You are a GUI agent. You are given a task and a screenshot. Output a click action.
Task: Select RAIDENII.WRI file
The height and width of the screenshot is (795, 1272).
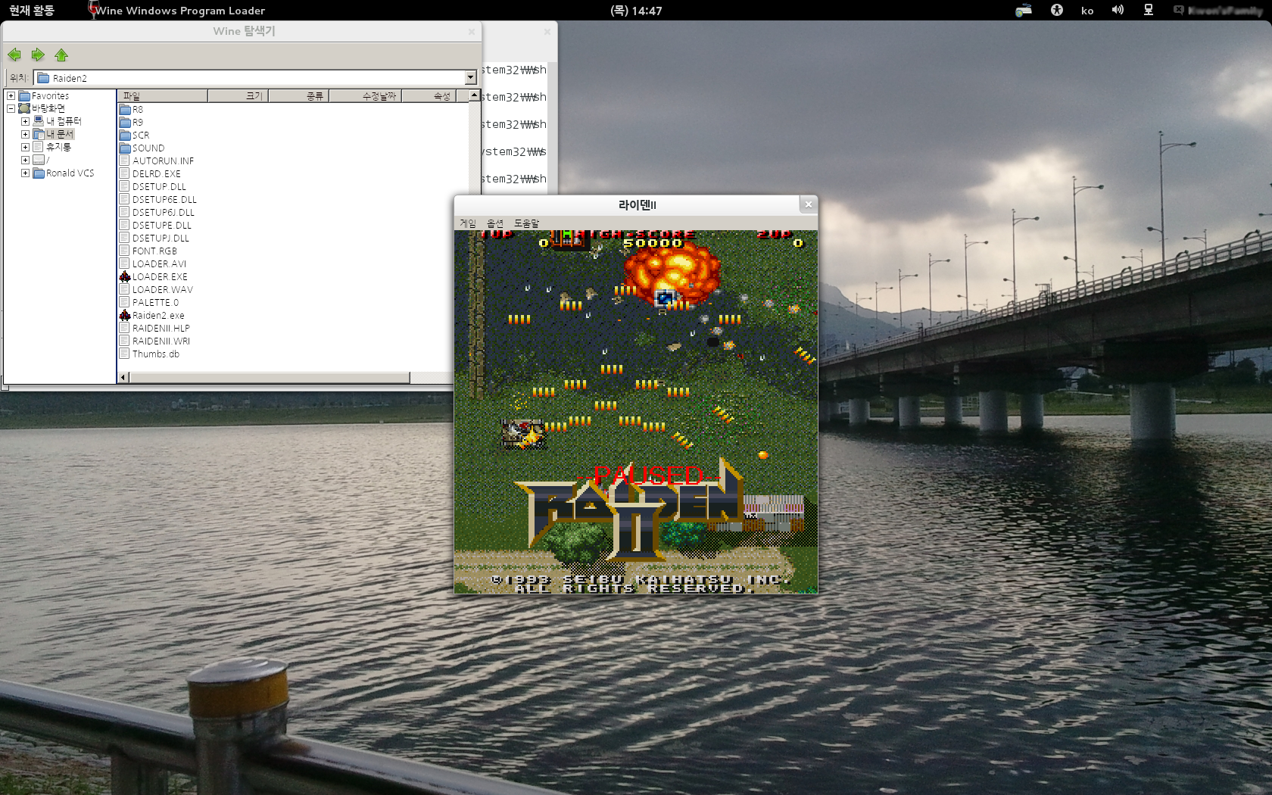pyautogui.click(x=154, y=341)
